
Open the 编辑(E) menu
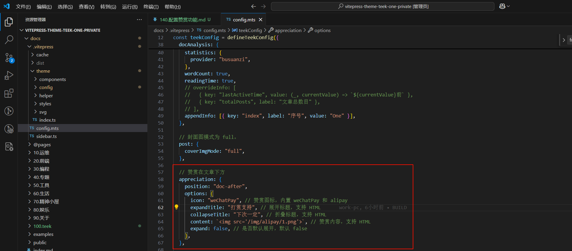[x=44, y=7]
